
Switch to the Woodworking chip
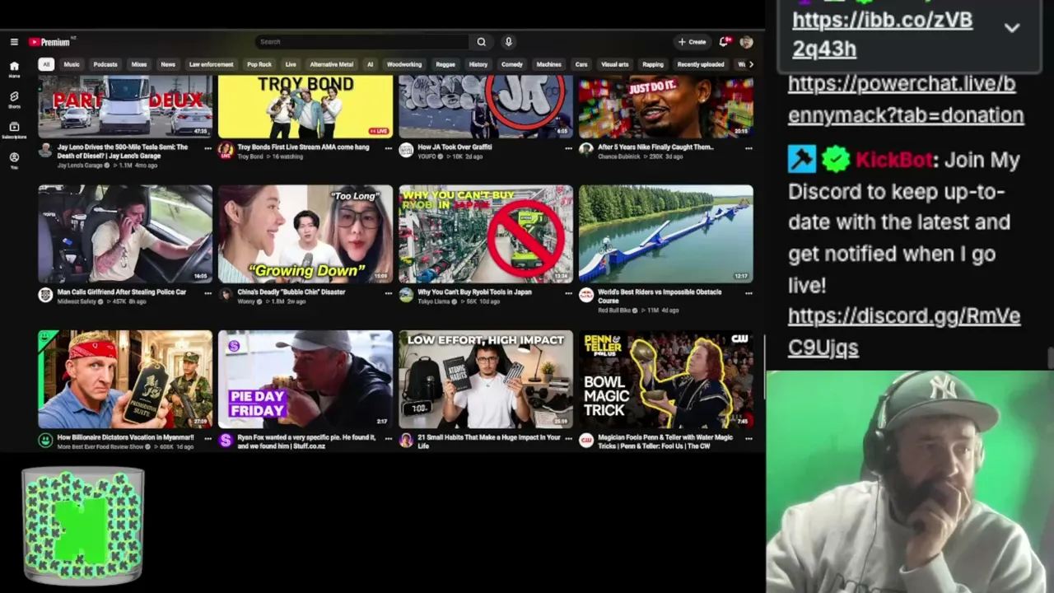pos(404,64)
